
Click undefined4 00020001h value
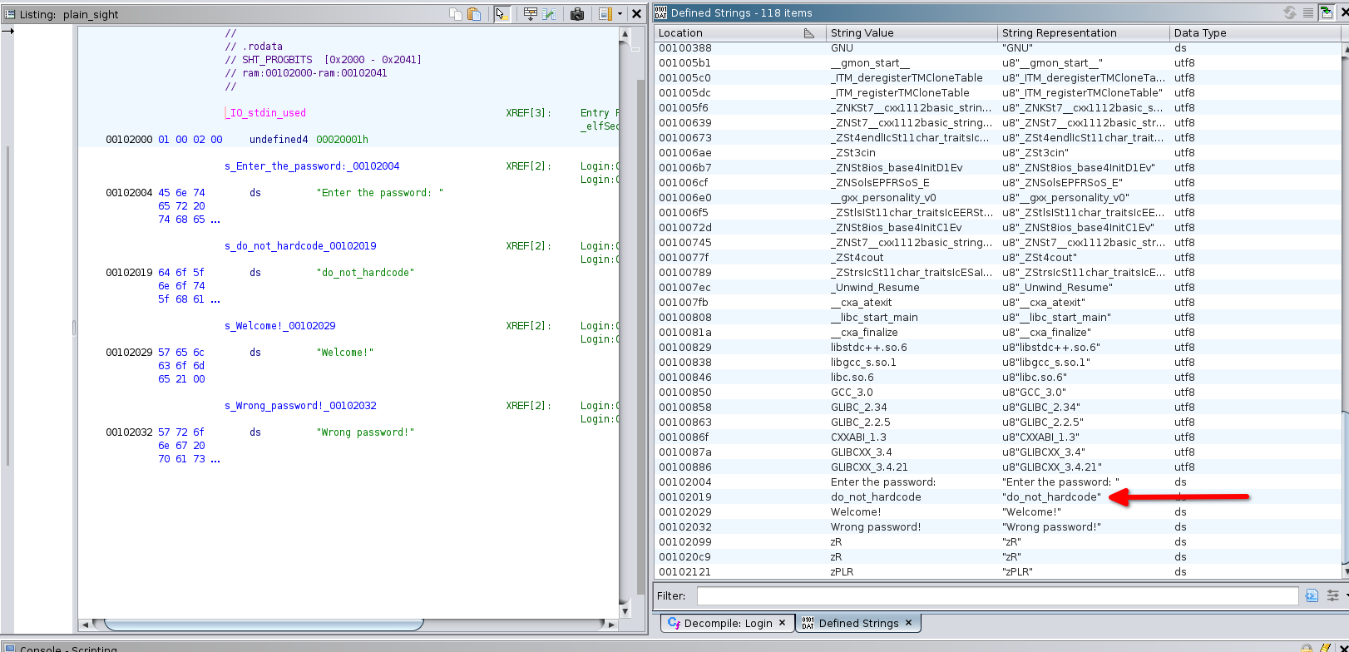pyautogui.click(x=342, y=140)
